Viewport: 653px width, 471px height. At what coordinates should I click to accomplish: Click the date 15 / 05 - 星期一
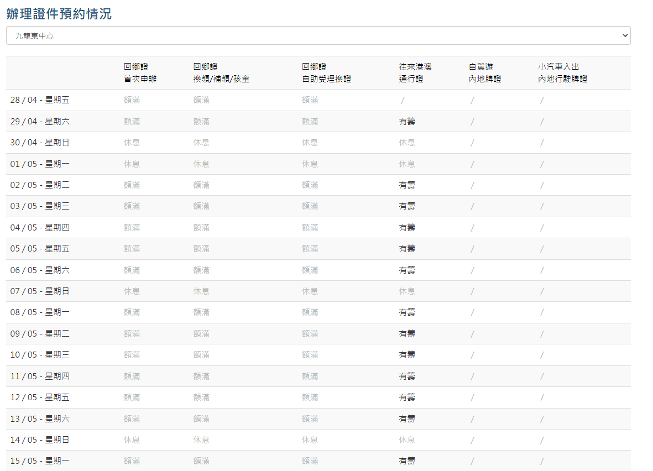(x=40, y=461)
